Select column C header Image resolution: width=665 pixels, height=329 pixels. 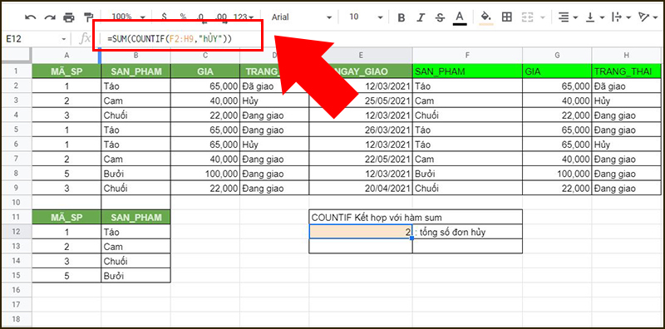205,55
